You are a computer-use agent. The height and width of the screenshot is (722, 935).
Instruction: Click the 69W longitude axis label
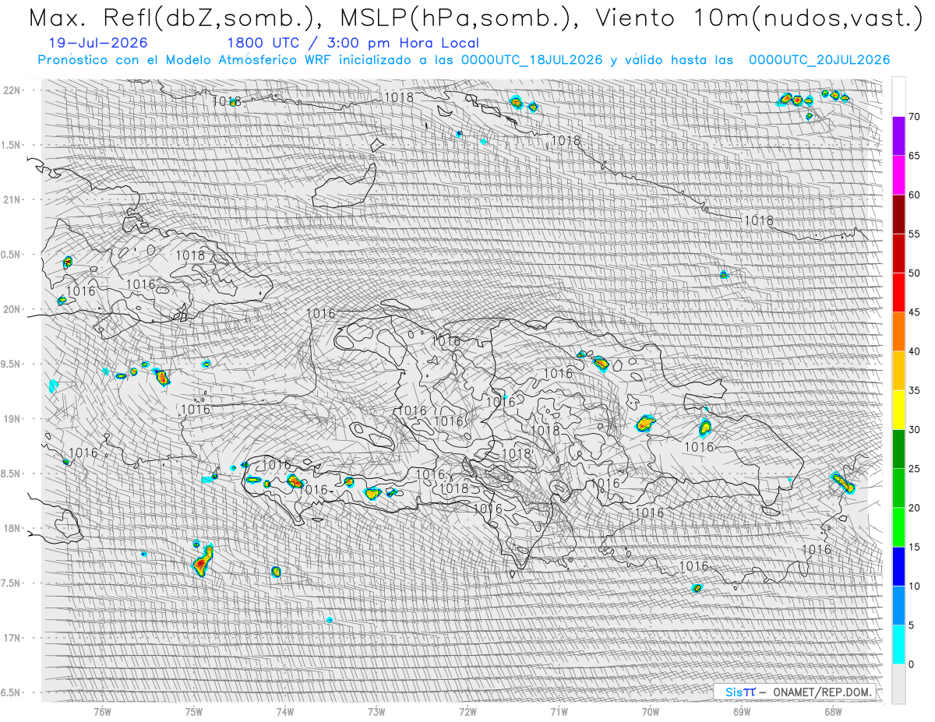tap(742, 712)
